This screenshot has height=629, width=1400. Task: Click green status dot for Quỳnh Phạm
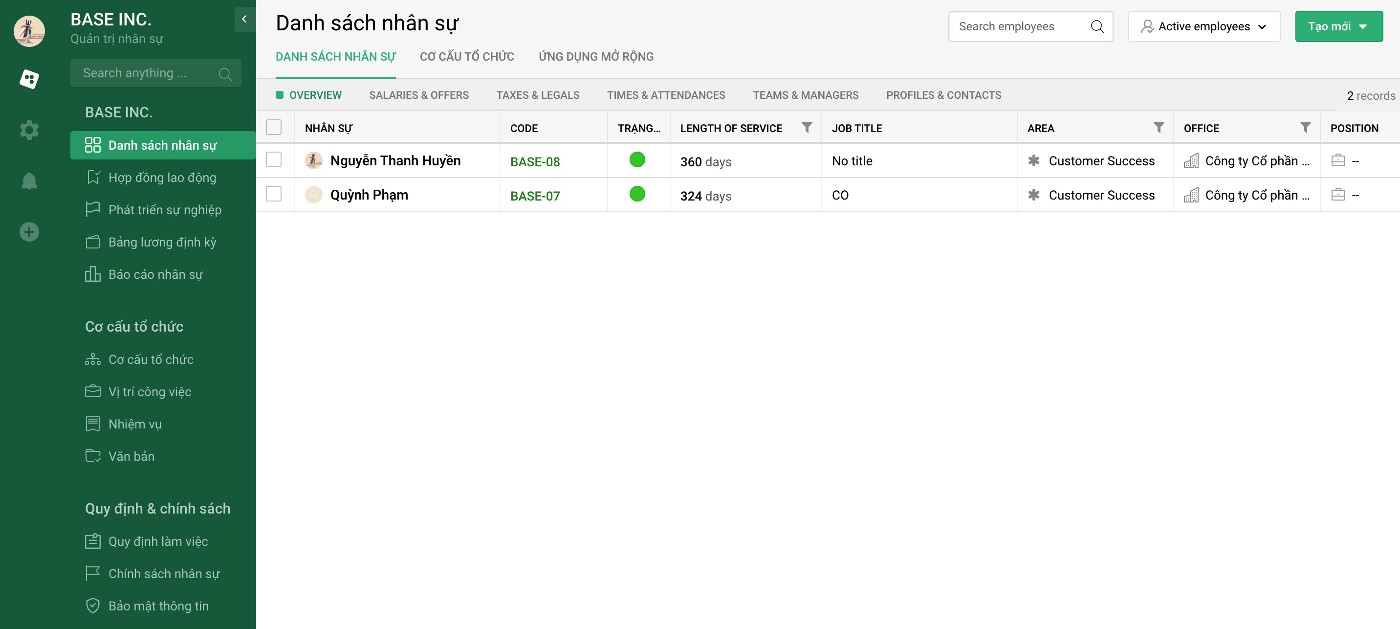pyautogui.click(x=637, y=194)
